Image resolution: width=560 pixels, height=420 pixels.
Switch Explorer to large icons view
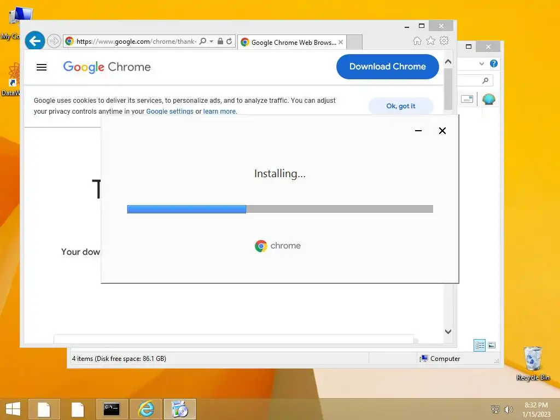[x=492, y=345]
